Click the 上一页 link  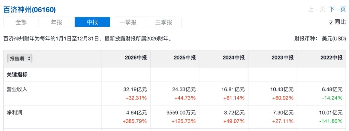click(x=317, y=9)
